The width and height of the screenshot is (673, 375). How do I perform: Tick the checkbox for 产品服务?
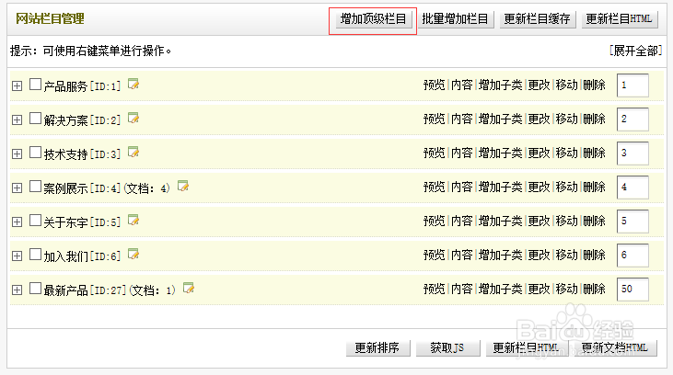(36, 85)
